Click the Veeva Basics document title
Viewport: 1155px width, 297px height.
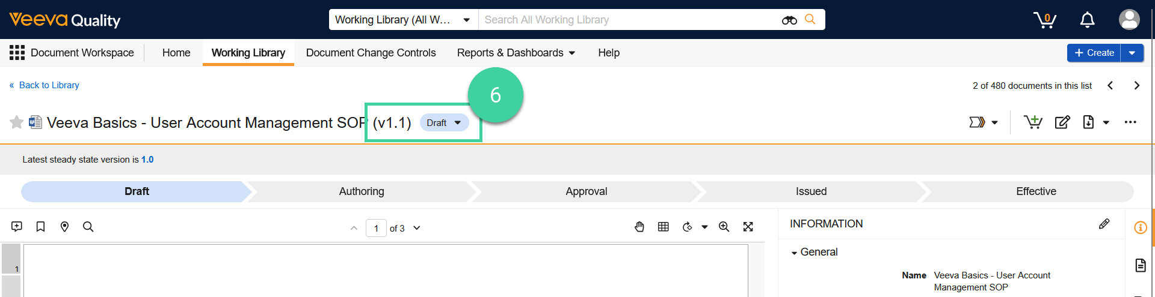(x=207, y=122)
